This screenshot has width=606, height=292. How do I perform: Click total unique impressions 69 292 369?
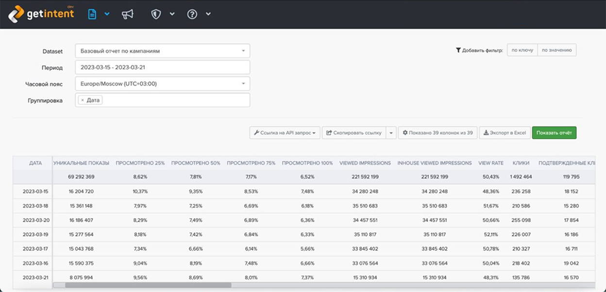click(x=81, y=177)
